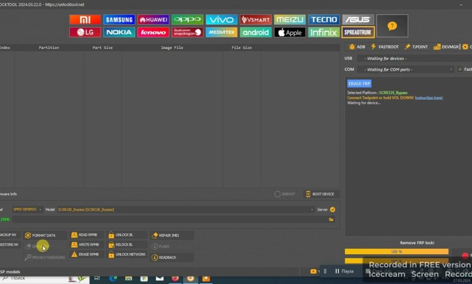Follow the 'Instruction here!' link
472x284 pixels.
click(428, 97)
